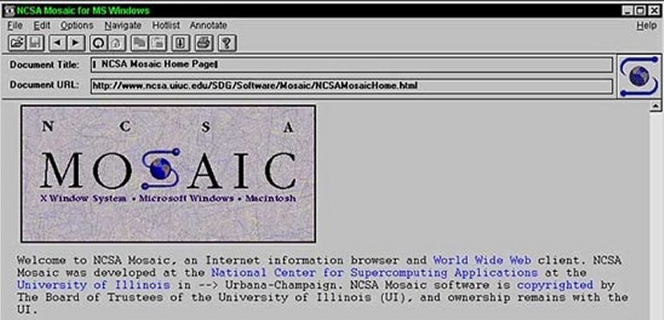The width and height of the screenshot is (664, 320).
Task: Click the spinning globe Mosaic logo
Action: point(638,76)
